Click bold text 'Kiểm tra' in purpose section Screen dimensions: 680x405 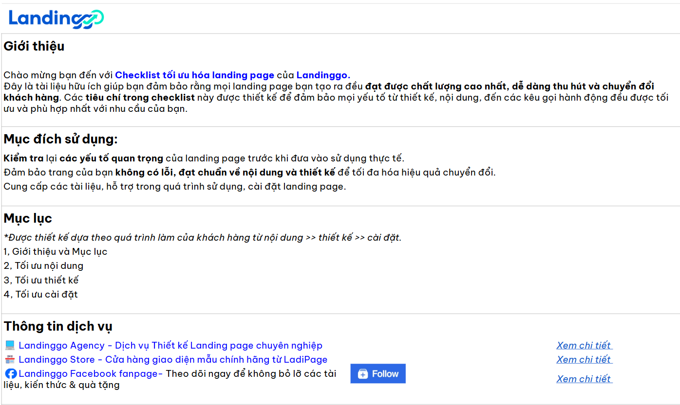[x=23, y=158]
